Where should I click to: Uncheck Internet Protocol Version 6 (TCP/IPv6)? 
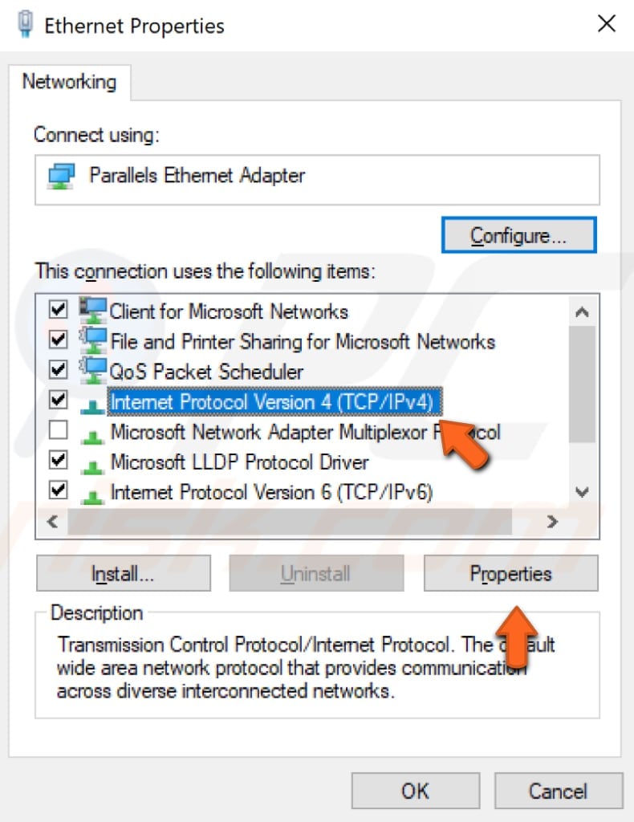(57, 491)
